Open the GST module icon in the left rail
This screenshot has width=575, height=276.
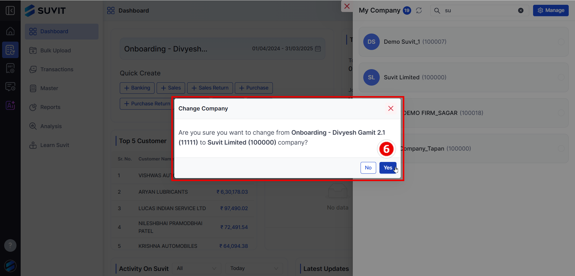(x=10, y=68)
